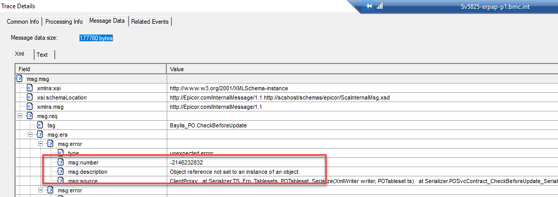558x197 pixels.
Task: Click the xsi:schemaLocation attribute icon
Action: [x=29, y=97]
